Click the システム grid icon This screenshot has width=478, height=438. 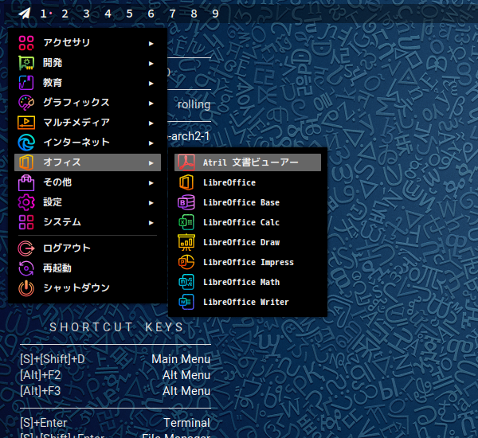[x=26, y=222]
